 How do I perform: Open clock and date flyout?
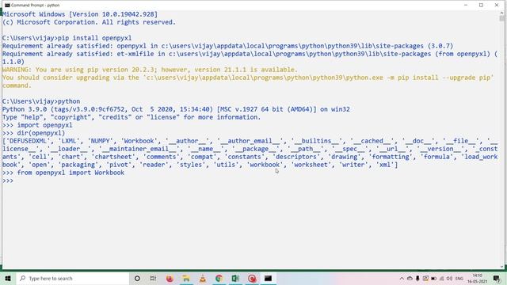pyautogui.click(x=477, y=278)
